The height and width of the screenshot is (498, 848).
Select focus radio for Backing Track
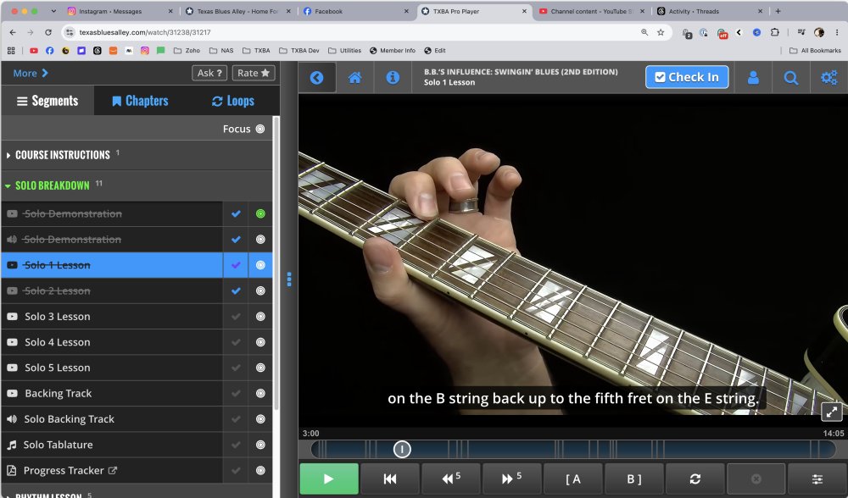point(260,394)
